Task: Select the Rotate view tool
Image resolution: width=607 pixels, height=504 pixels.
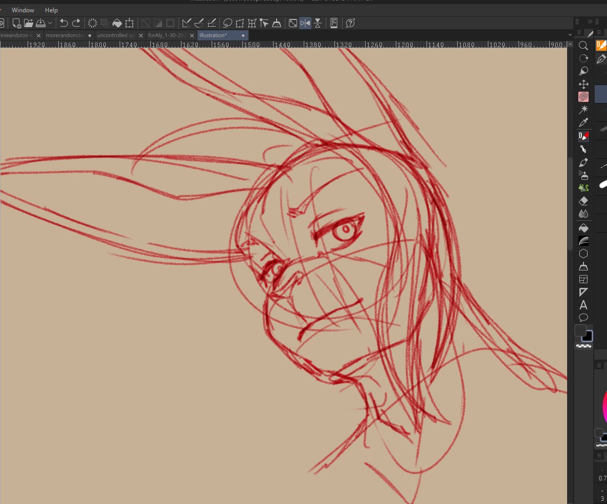Action: coord(583,58)
